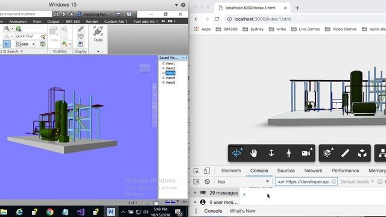Activate the Pan hand tool

(254, 153)
